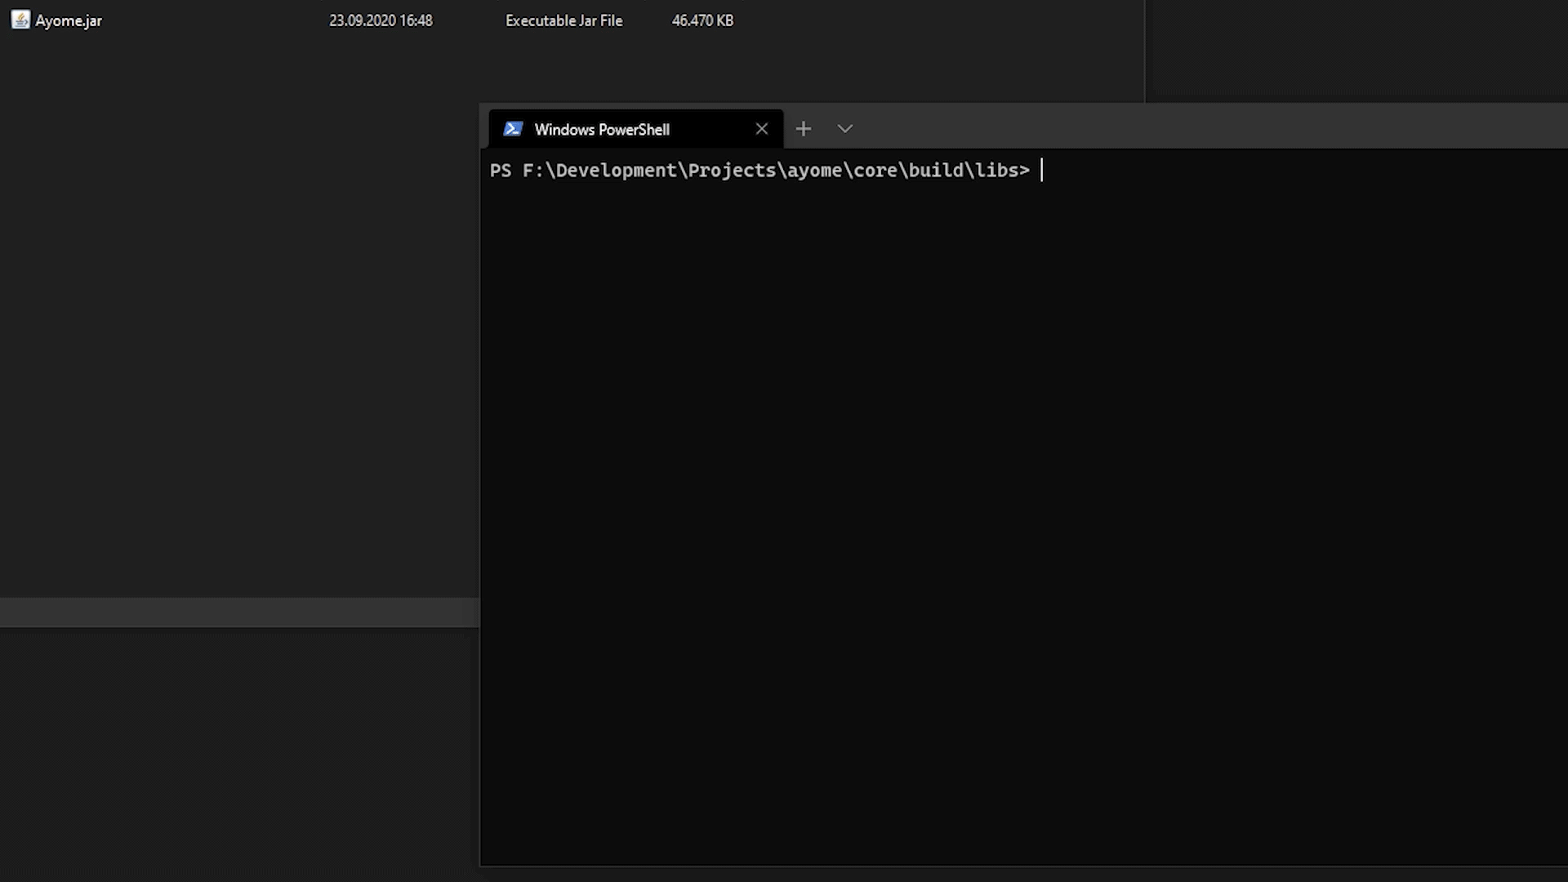1568x882 pixels.
Task: Focus the terminal at the blinking cursor
Action: coord(1042,171)
